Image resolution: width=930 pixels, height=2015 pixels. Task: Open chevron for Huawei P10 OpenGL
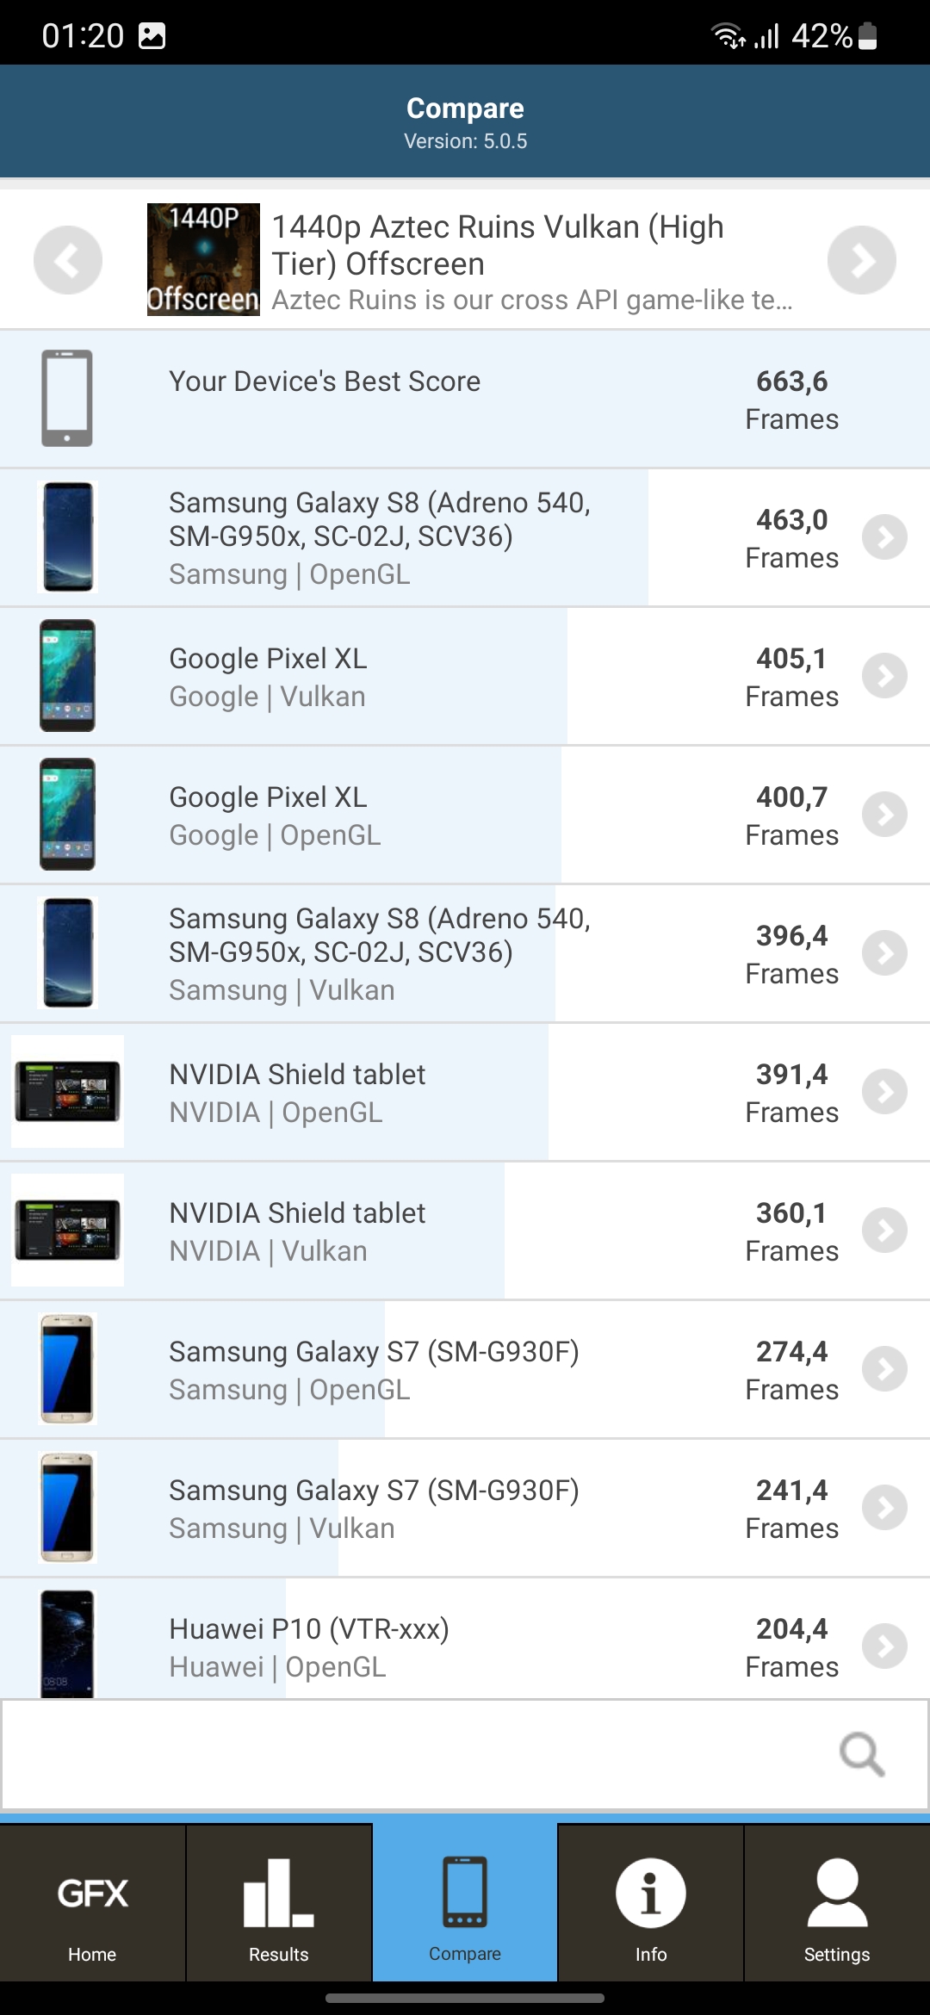(884, 1646)
